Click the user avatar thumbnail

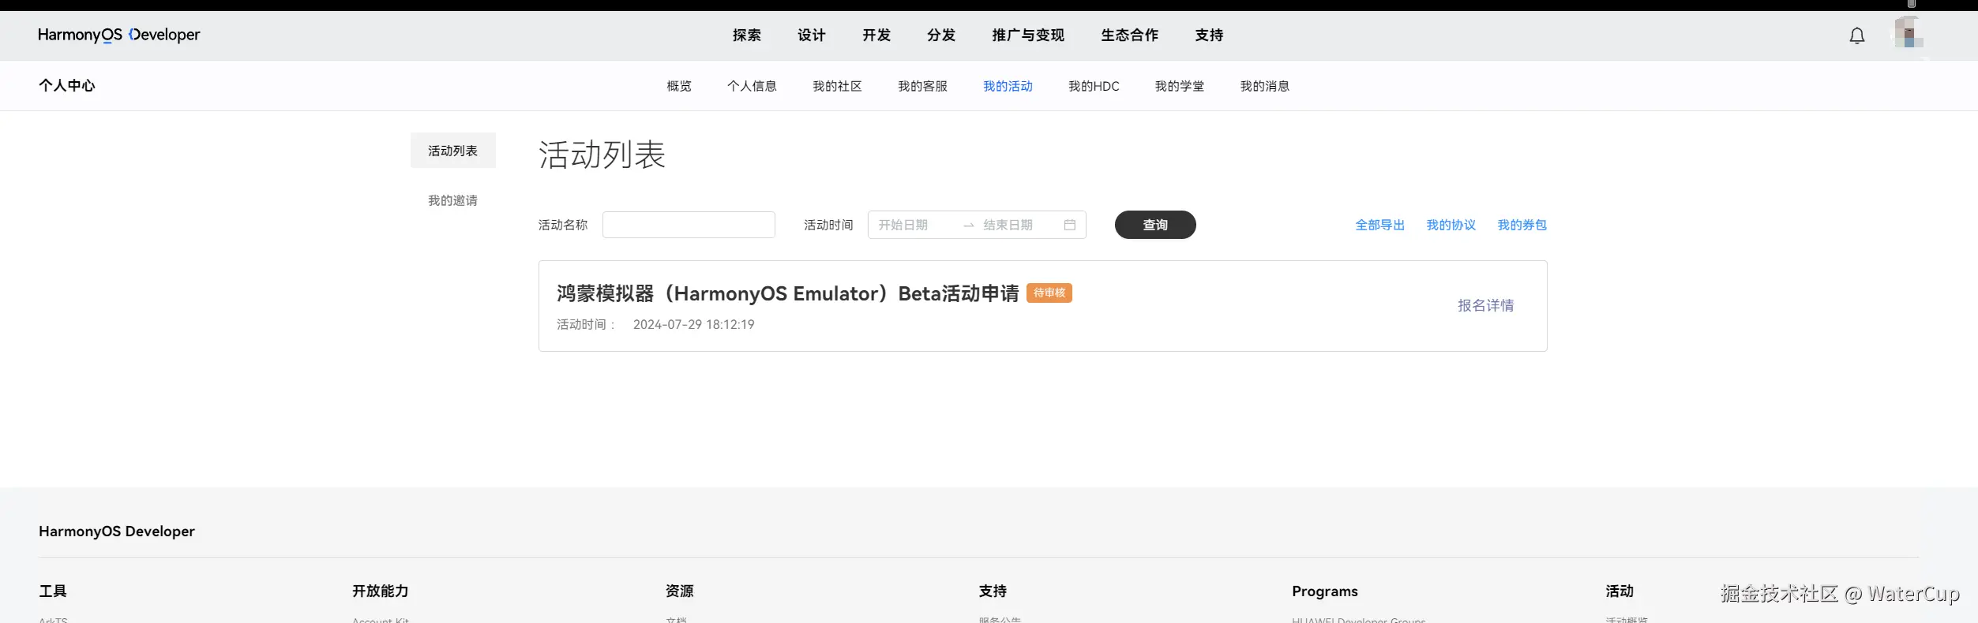1908,33
